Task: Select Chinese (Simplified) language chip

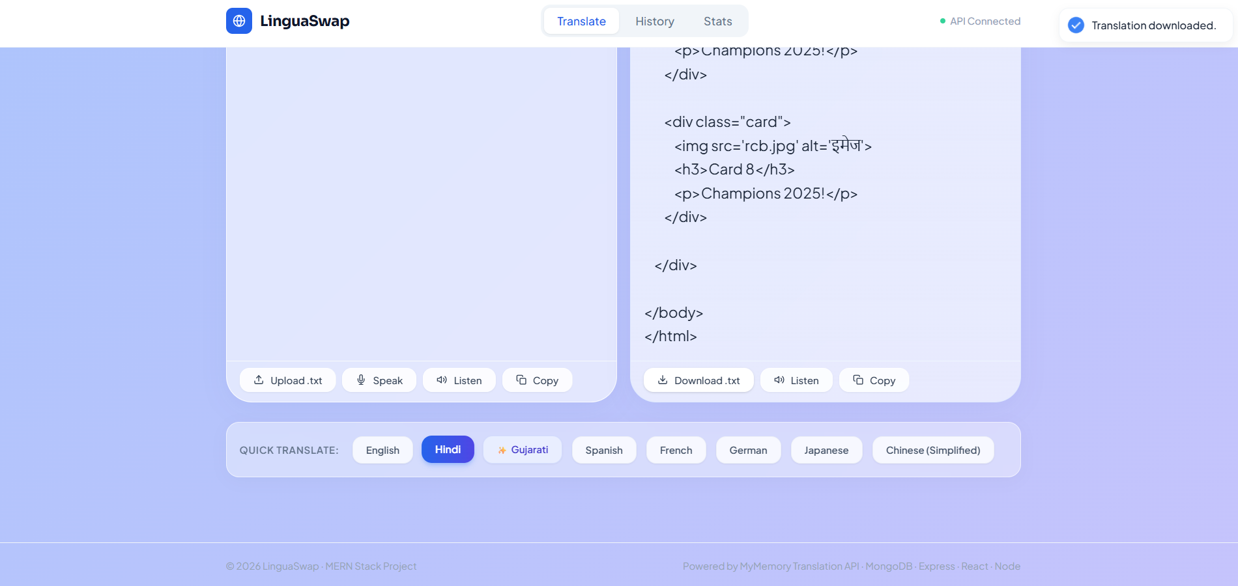Action: coord(933,450)
